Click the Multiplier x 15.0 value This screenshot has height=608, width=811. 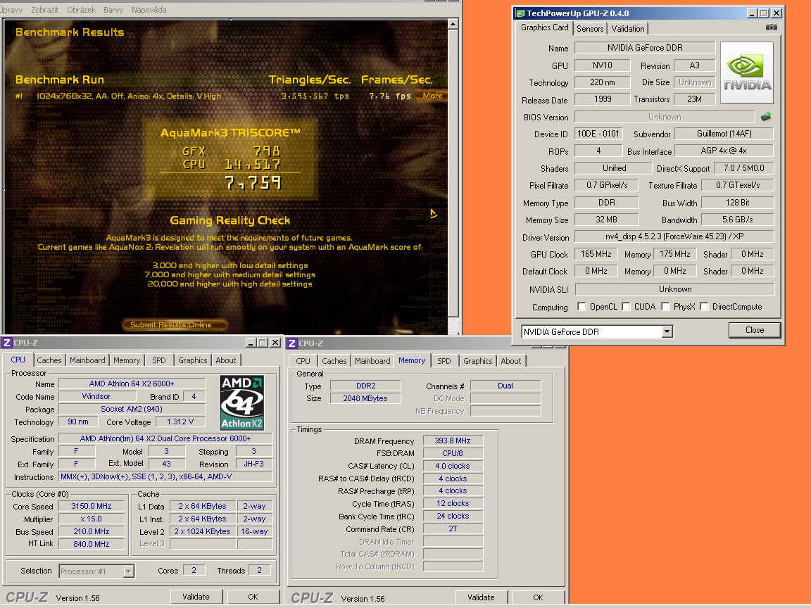pyautogui.click(x=92, y=519)
